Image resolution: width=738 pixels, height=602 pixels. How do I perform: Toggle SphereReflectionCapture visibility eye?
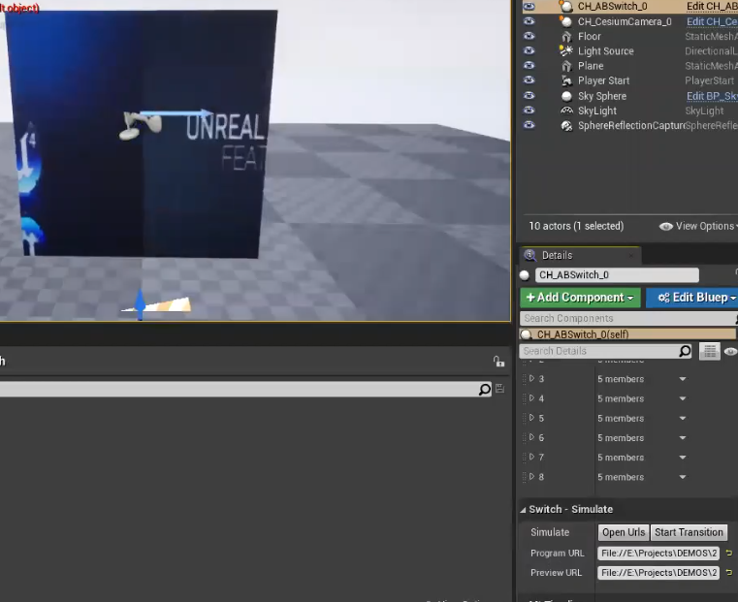529,125
